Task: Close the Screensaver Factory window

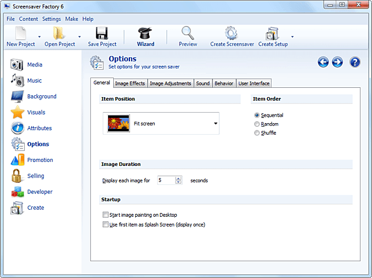Action: (x=359, y=5)
